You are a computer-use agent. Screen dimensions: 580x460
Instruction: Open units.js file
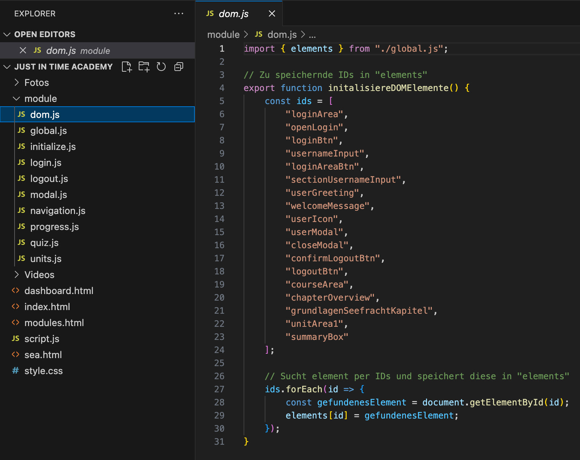[98, 259]
